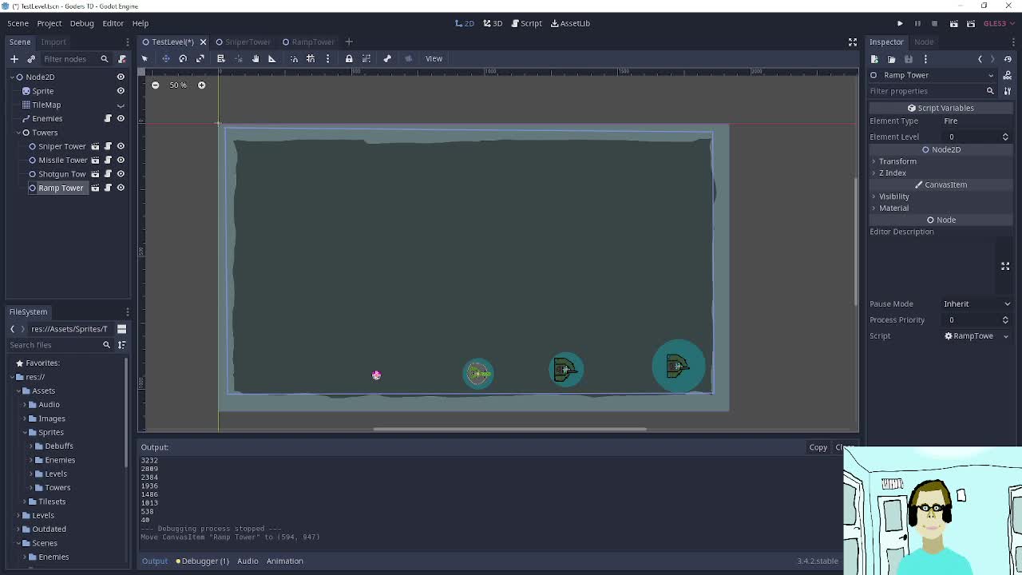Open snapping options three-dot menu
This screenshot has width=1022, height=575.
click(327, 58)
